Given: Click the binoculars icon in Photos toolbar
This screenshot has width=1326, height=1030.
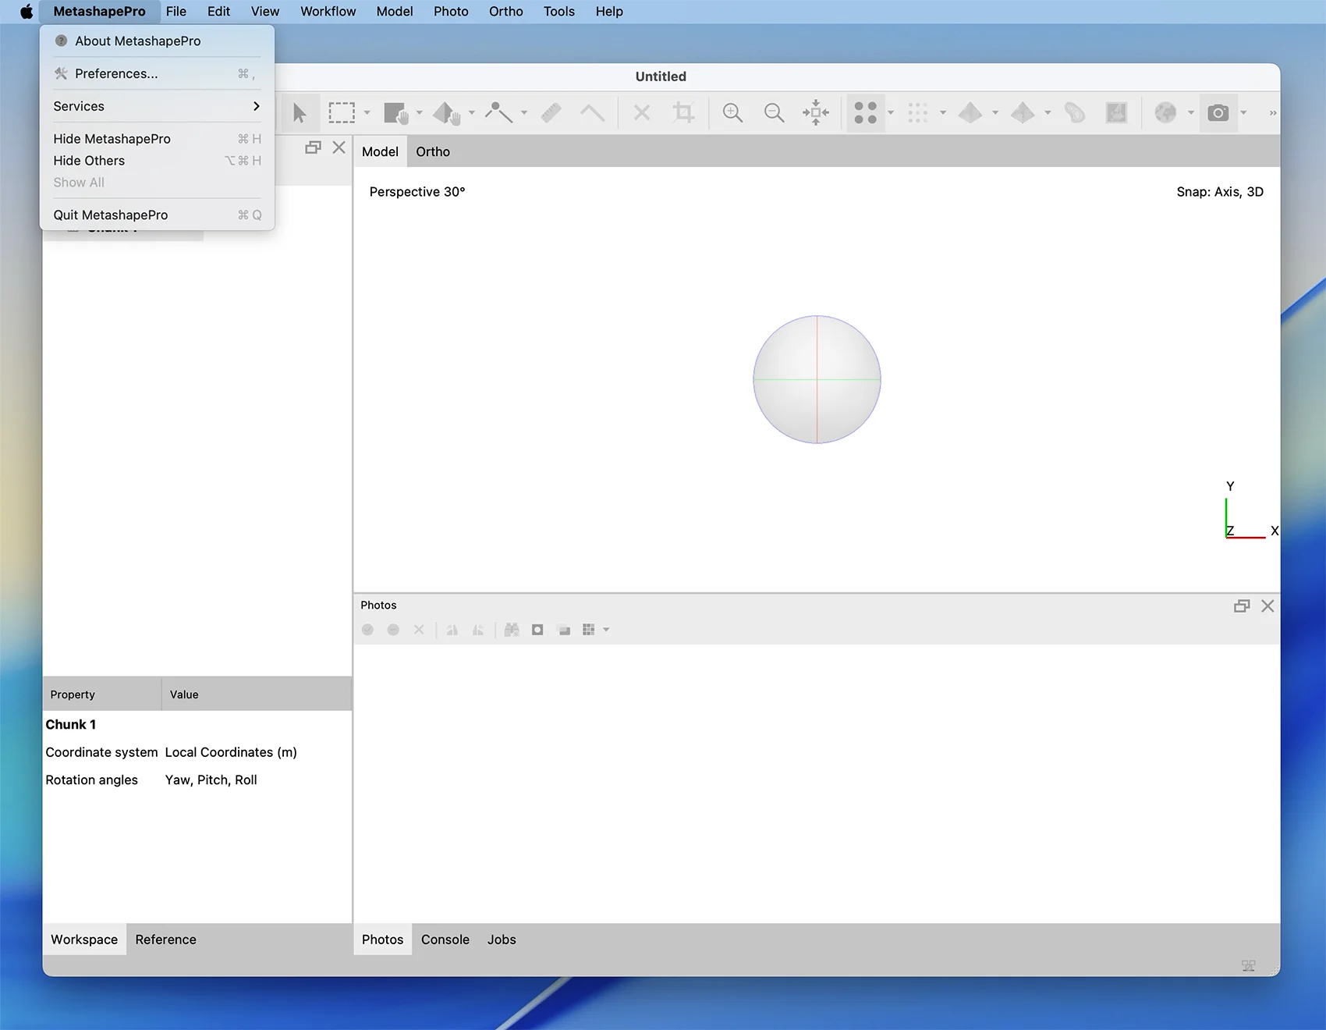Looking at the screenshot, I should [x=512, y=630].
